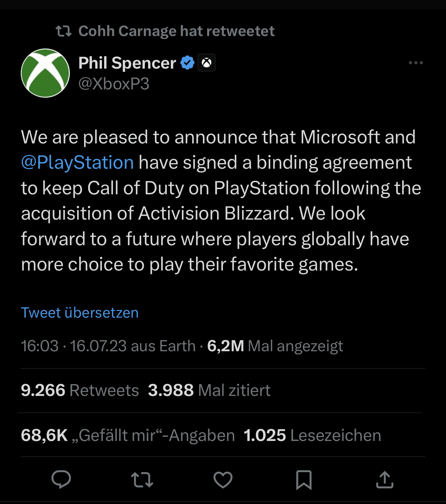This screenshot has height=504, width=446.
Task: Bookmark this tweet with bookmark icon
Action: coord(304,480)
